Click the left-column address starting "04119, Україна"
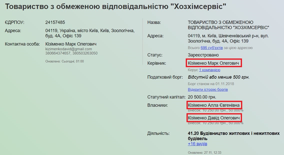 pos(90,31)
